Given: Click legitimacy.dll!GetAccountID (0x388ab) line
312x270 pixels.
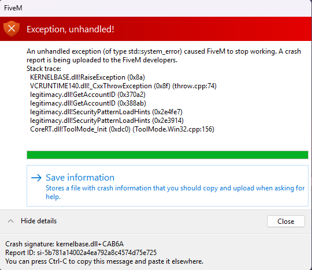Looking at the screenshot, I should point(88,103).
